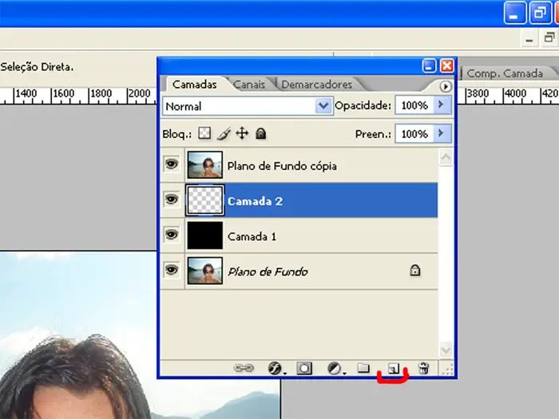Hide the Camada 1 layer
559x419 pixels.
pos(171,235)
